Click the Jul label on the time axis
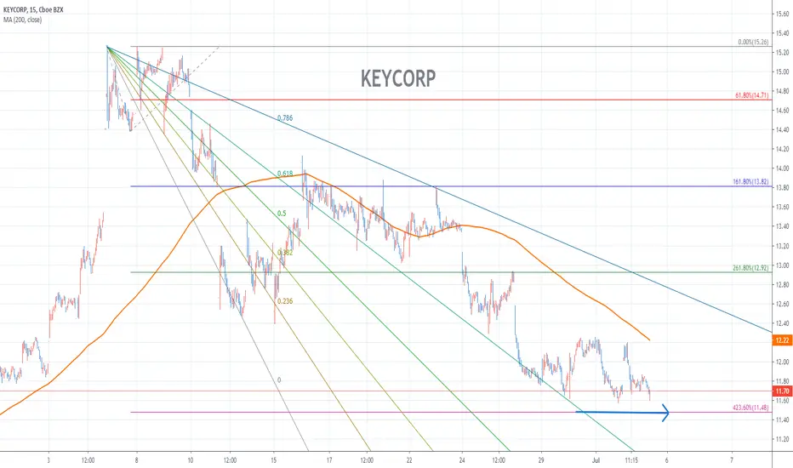 (596, 460)
